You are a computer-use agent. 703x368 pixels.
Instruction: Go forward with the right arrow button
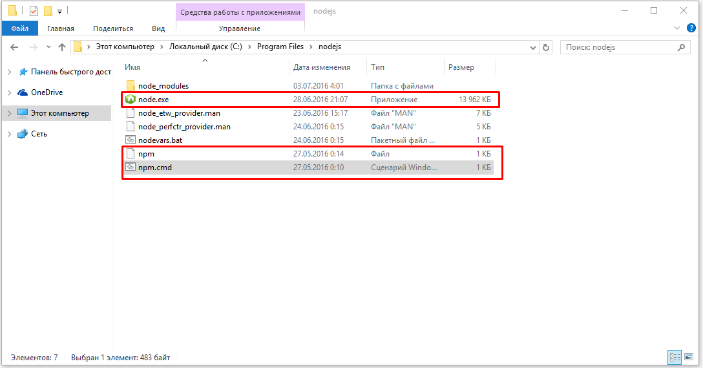click(33, 47)
